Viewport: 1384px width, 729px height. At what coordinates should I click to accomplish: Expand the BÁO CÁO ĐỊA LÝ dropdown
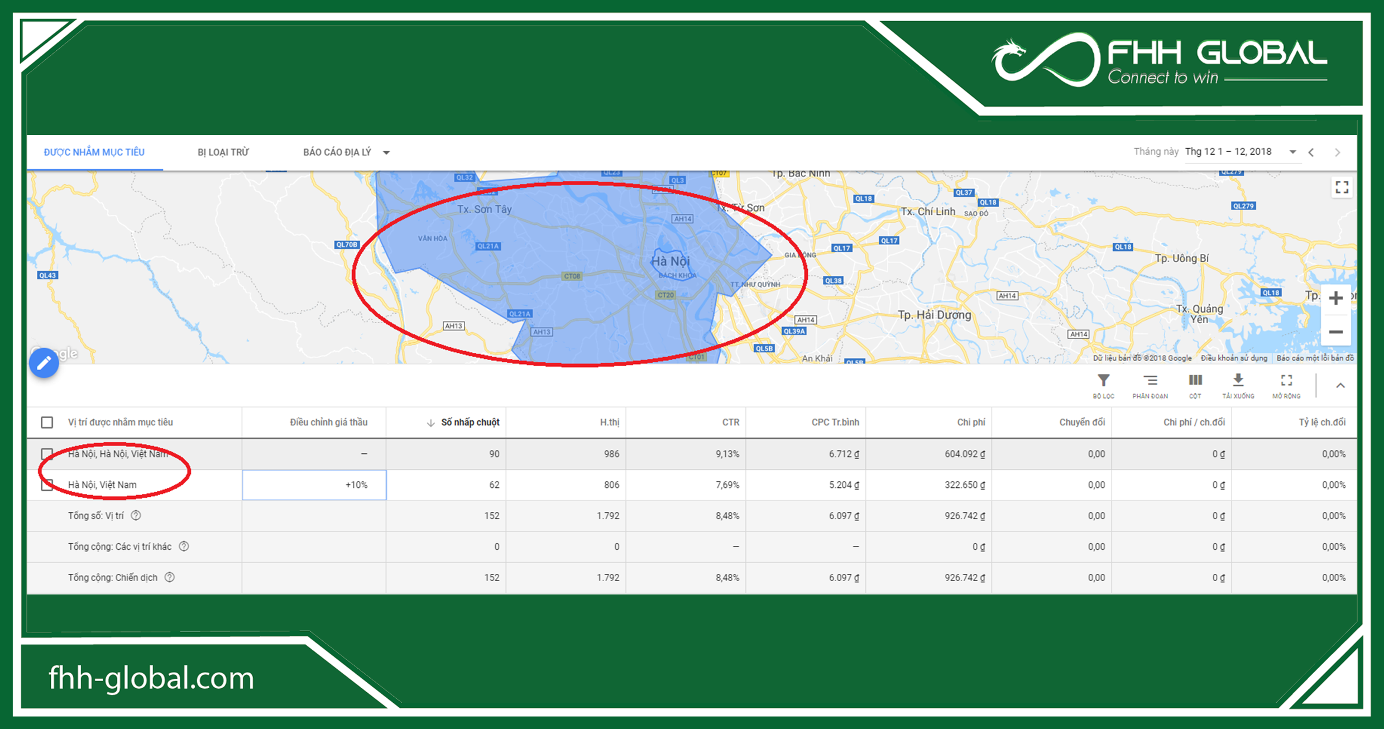[387, 151]
